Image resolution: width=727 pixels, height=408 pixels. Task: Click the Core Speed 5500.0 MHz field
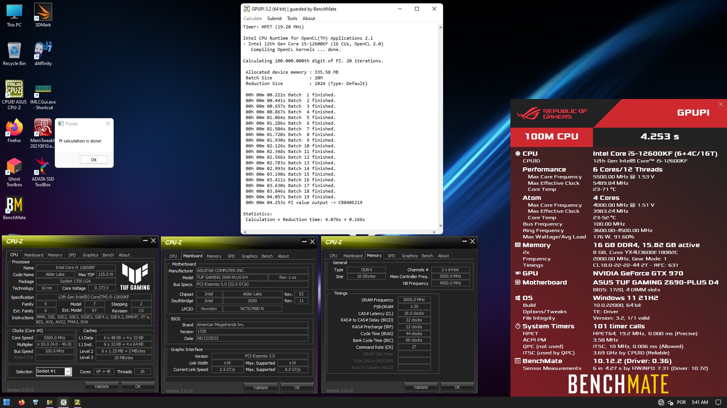click(x=55, y=338)
